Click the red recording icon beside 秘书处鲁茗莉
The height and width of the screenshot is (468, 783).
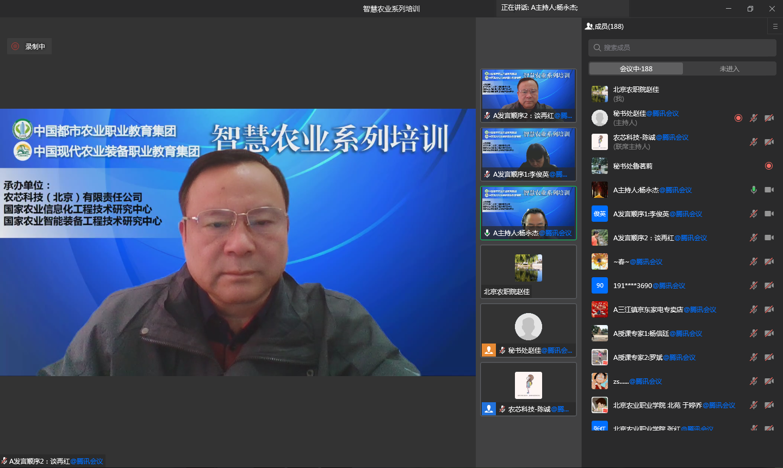769,166
